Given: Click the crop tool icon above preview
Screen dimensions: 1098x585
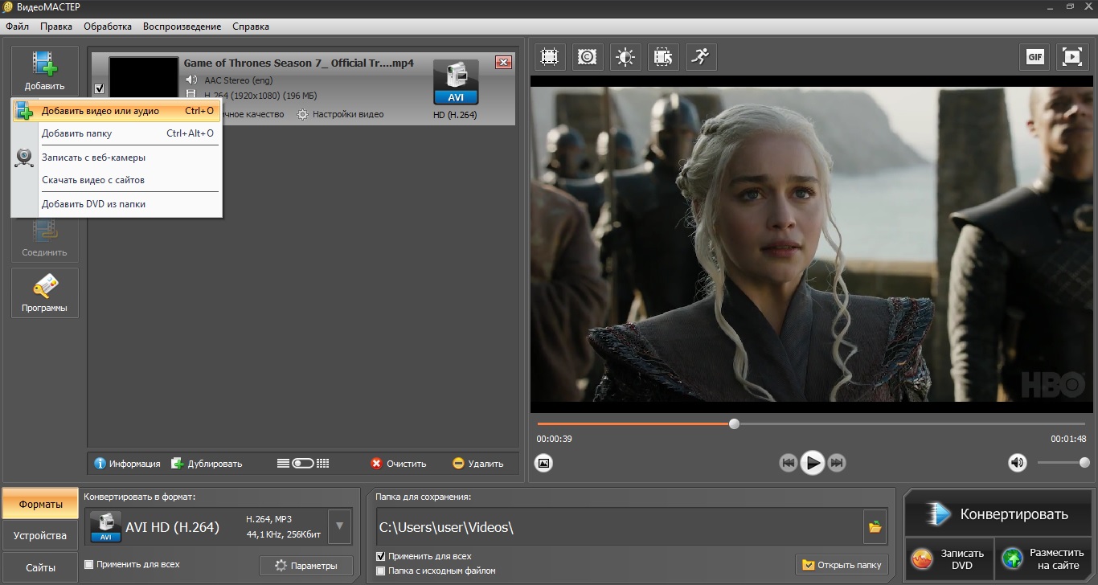Looking at the screenshot, I should 550,57.
